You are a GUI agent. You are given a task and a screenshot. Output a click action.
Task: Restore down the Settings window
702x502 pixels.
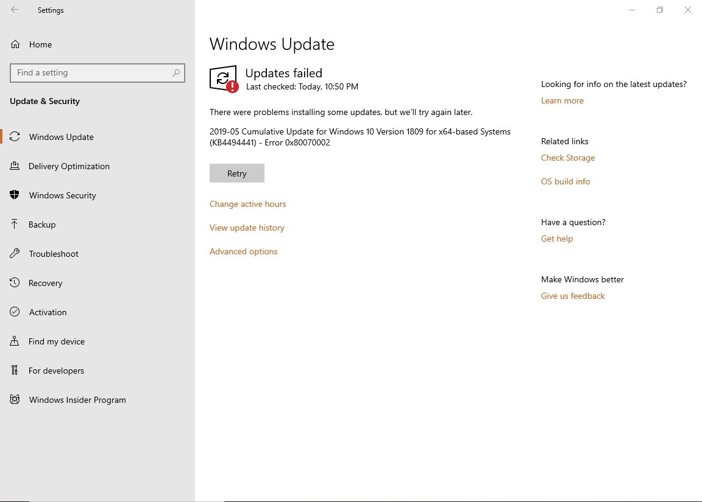[x=660, y=10]
